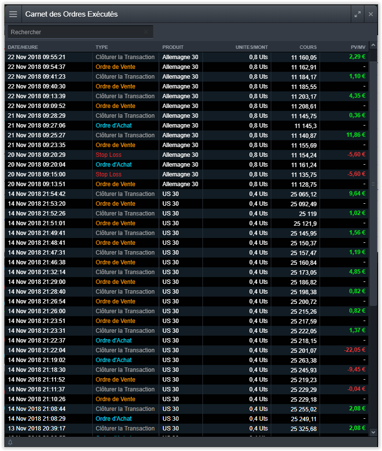This screenshot has width=382, height=451.
Task: Clear the Rechercher search field
Action: coord(146,32)
